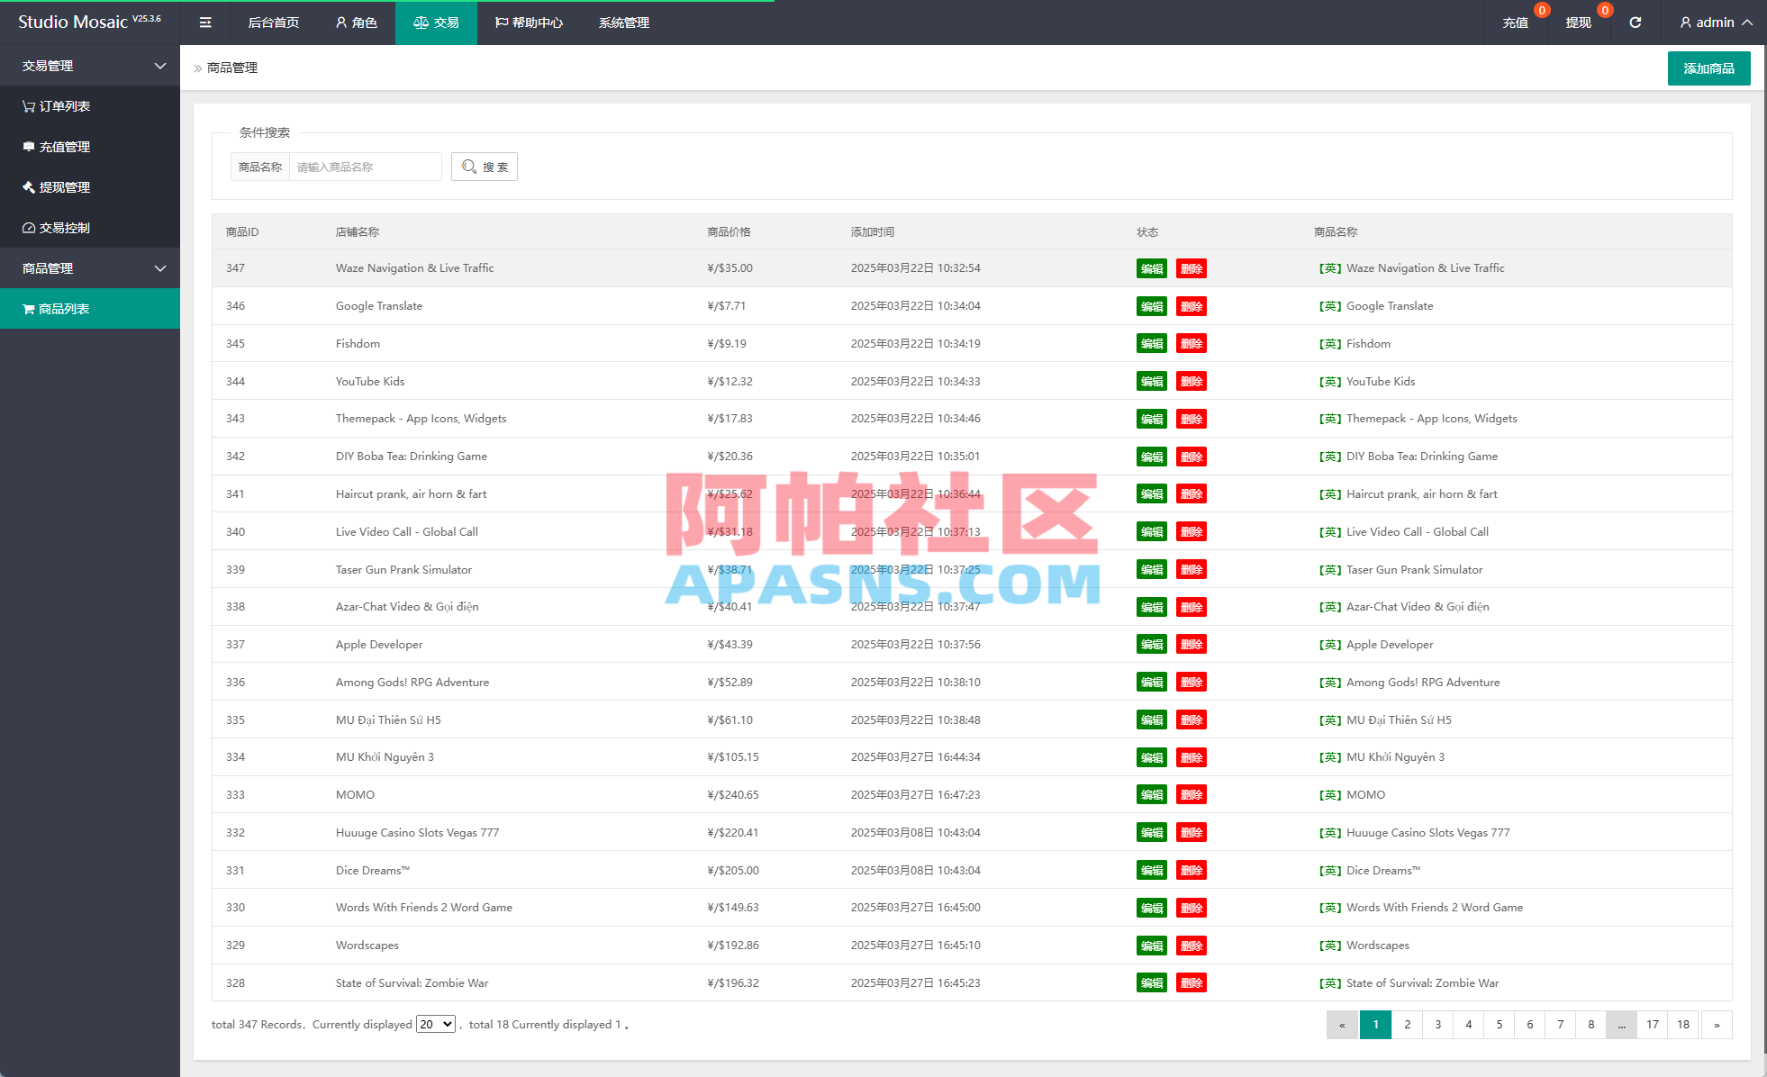1767x1077 pixels.
Task: Open the admin account dropdown
Action: (x=1714, y=22)
